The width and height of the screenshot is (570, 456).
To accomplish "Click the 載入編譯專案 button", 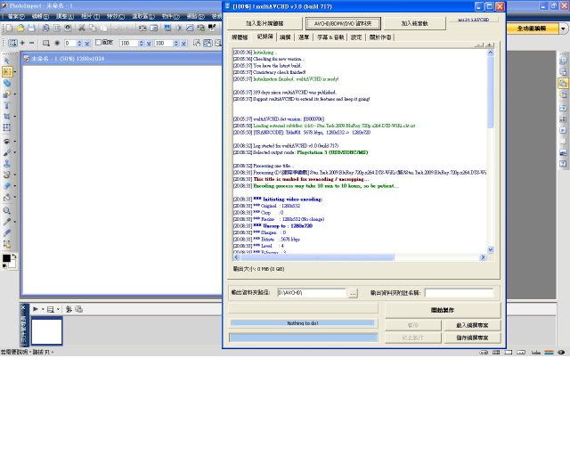I will click(472, 325).
